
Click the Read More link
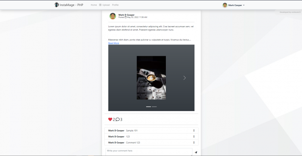click(x=114, y=43)
